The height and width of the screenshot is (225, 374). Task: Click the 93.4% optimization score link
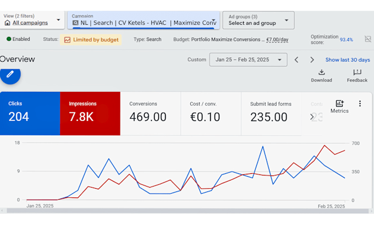pos(346,40)
